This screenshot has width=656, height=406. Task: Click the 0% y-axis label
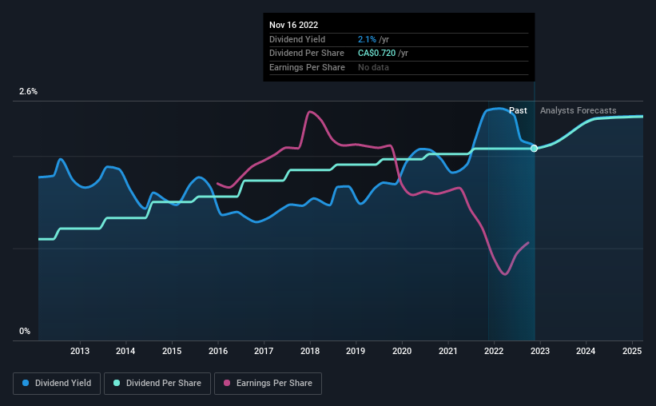[25, 331]
